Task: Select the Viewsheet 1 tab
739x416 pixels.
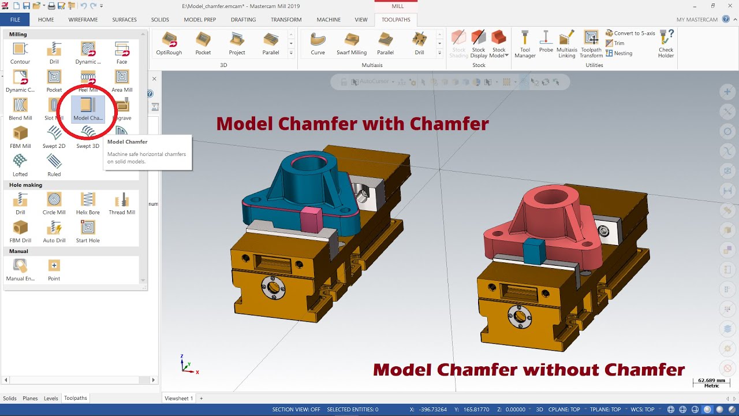Action: click(179, 398)
